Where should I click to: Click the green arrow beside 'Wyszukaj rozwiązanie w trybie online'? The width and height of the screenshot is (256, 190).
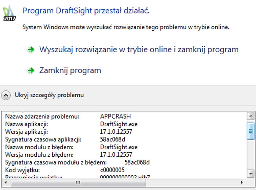click(31, 50)
